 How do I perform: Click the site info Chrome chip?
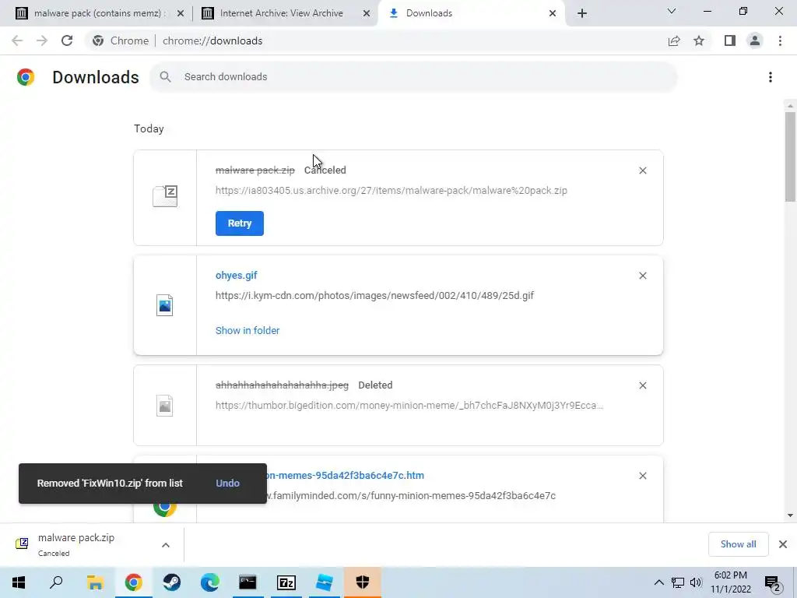tap(121, 40)
